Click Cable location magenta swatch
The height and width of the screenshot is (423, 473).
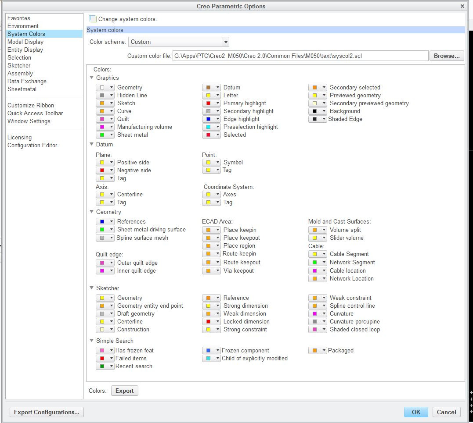click(314, 270)
